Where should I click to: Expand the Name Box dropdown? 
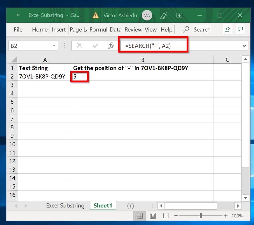click(x=54, y=46)
